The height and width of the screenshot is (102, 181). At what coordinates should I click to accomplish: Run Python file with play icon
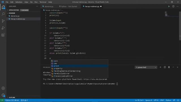(x=169, y=7)
